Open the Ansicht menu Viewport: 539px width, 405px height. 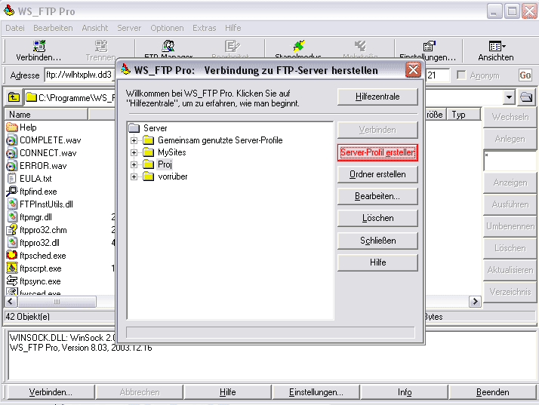[95, 28]
